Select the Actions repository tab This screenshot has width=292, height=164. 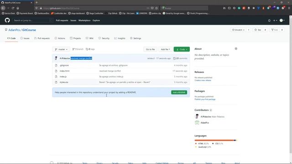(x=60, y=38)
